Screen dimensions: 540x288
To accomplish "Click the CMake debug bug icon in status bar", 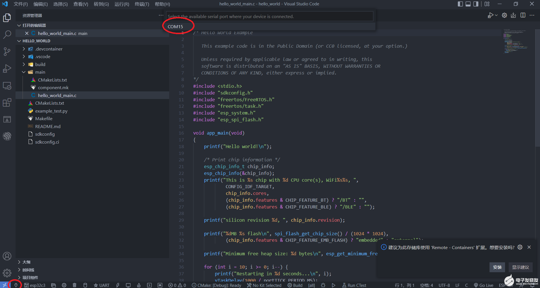I will tap(323, 285).
